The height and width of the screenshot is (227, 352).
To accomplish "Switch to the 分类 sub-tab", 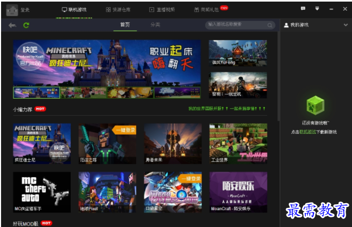I will [x=155, y=24].
